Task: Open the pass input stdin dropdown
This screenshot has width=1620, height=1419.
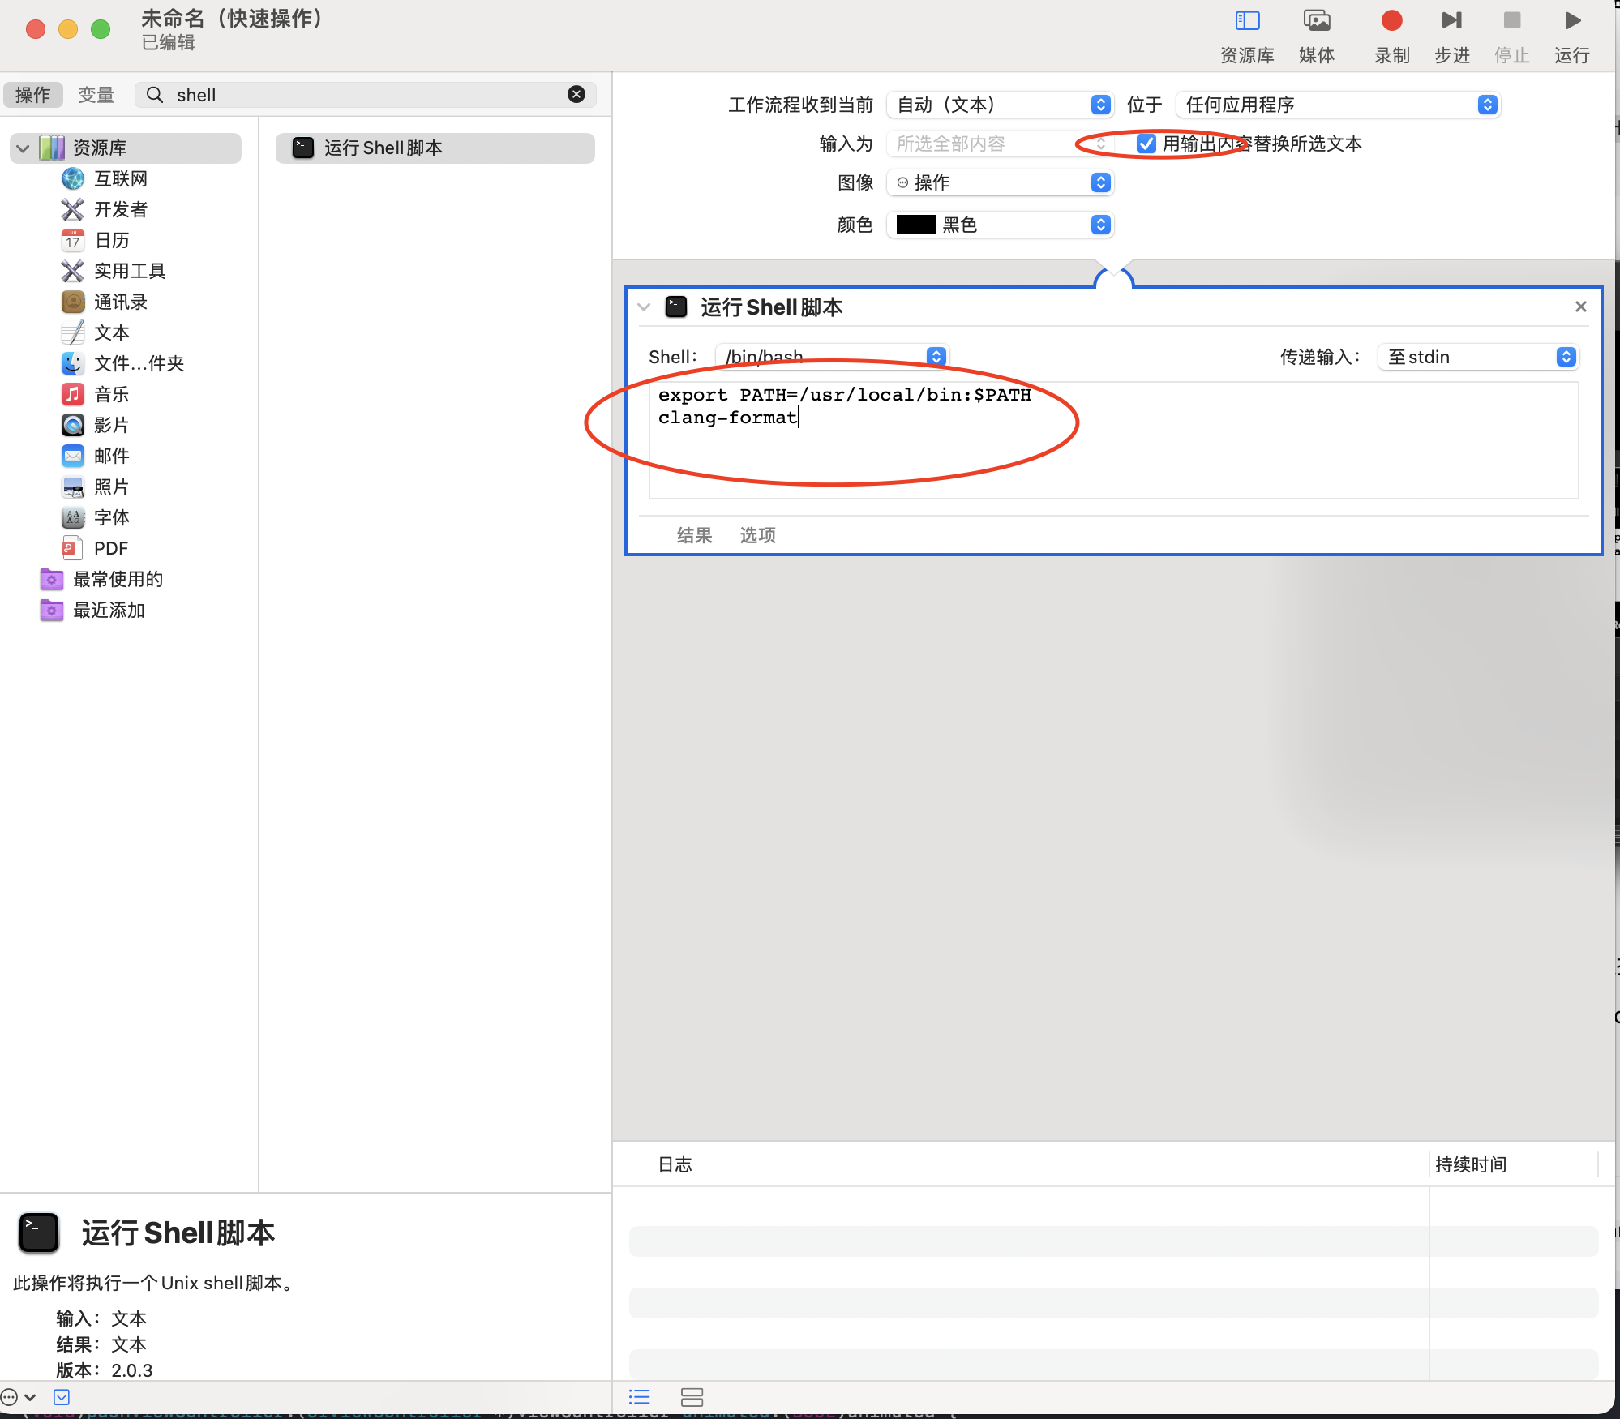Action: [x=1478, y=358]
